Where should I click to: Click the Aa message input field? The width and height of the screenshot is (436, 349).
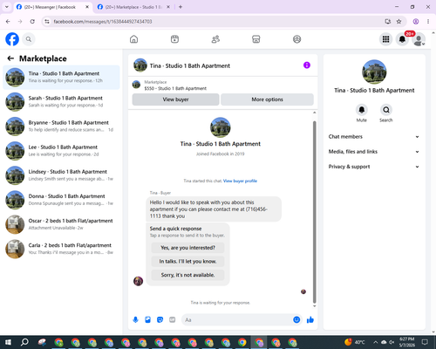[x=237, y=320]
